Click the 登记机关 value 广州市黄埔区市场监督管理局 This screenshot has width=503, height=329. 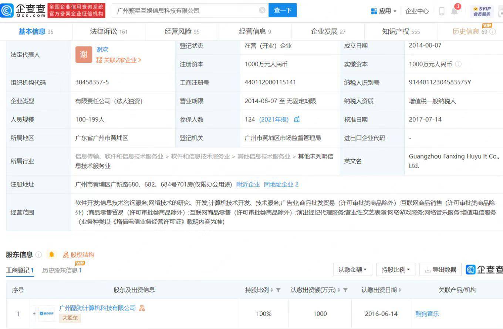[x=283, y=138]
